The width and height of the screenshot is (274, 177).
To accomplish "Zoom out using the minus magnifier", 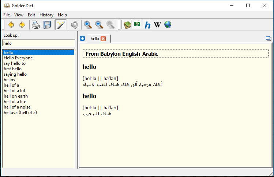I will 99,25.
